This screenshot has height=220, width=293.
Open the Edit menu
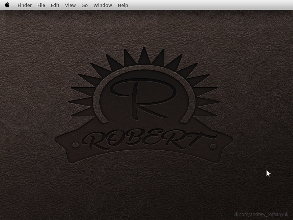pyautogui.click(x=55, y=5)
